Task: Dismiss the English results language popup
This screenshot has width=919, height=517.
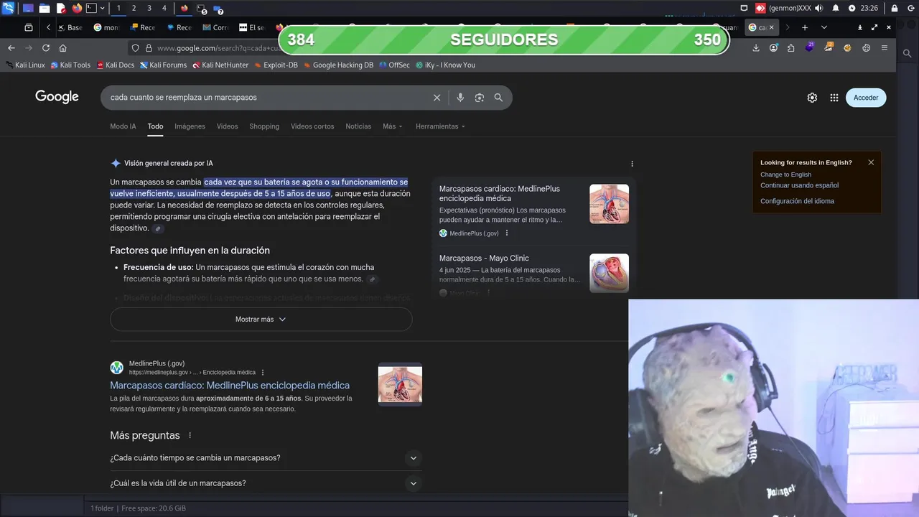Action: pos(871,162)
